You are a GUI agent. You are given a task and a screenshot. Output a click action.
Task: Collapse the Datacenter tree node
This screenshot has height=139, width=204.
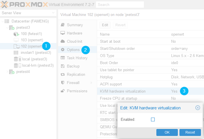point(3,21)
